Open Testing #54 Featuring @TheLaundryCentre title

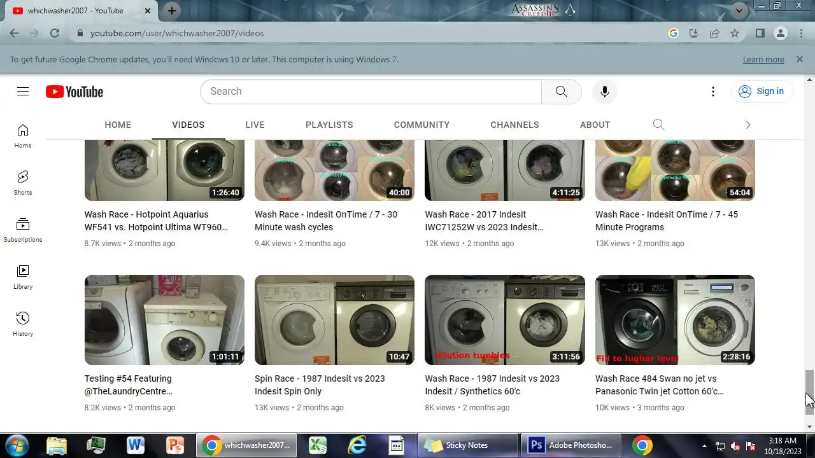coord(129,385)
